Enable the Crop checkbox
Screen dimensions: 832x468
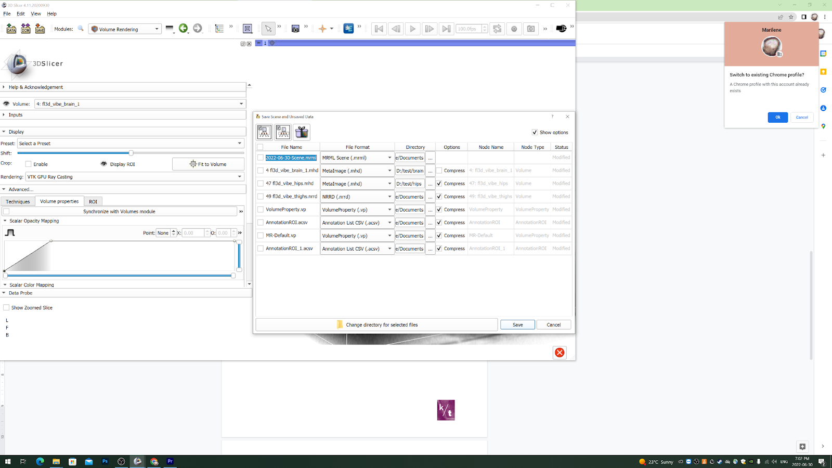point(29,164)
